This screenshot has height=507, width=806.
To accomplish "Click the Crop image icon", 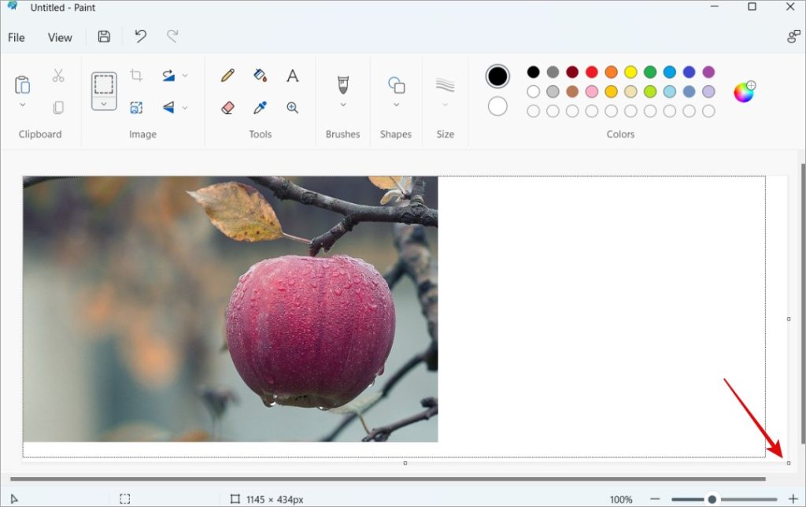I will click(136, 76).
